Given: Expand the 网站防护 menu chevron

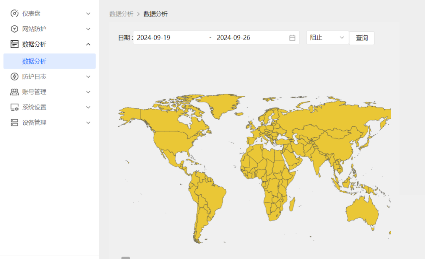Looking at the screenshot, I should (88, 29).
